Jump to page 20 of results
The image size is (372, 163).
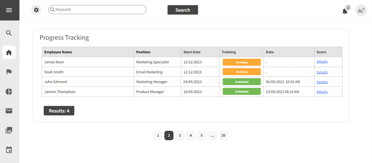coord(223,135)
